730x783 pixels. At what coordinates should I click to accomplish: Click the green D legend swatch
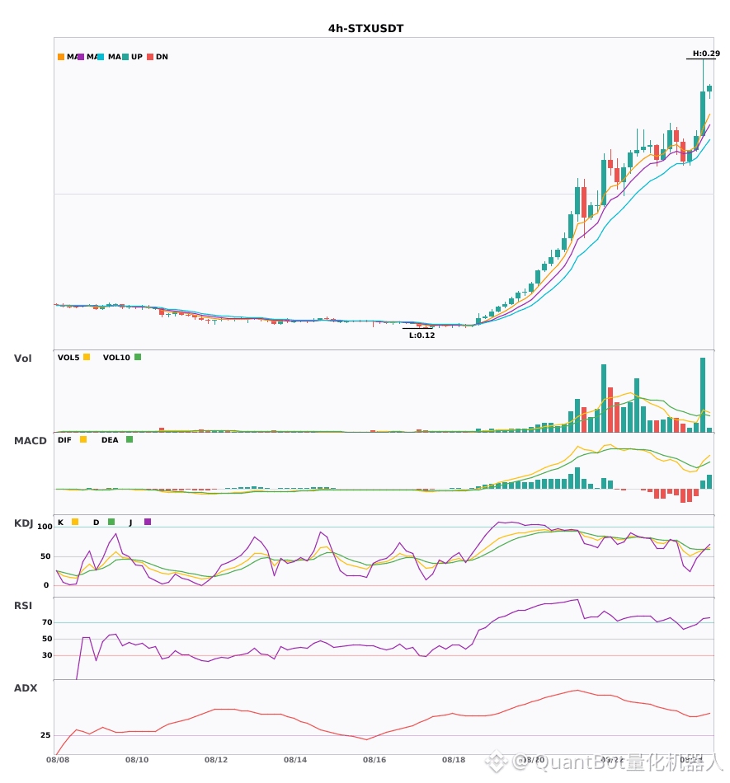click(x=111, y=522)
